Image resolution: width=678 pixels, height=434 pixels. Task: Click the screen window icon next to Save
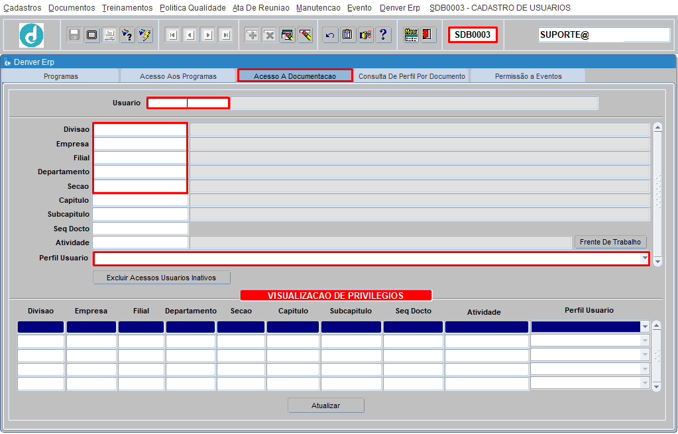[91, 34]
